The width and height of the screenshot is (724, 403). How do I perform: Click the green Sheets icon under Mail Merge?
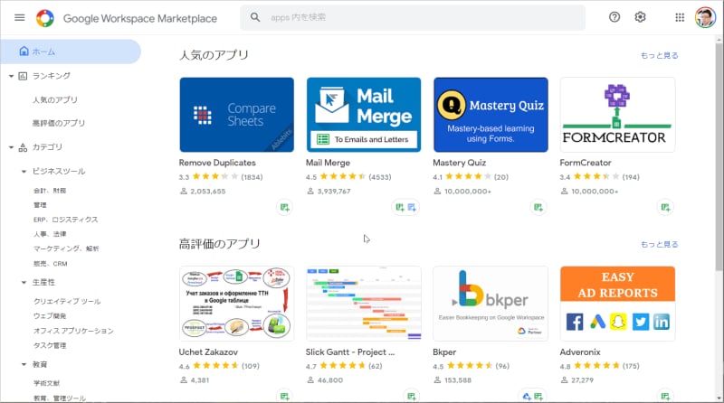click(x=400, y=208)
